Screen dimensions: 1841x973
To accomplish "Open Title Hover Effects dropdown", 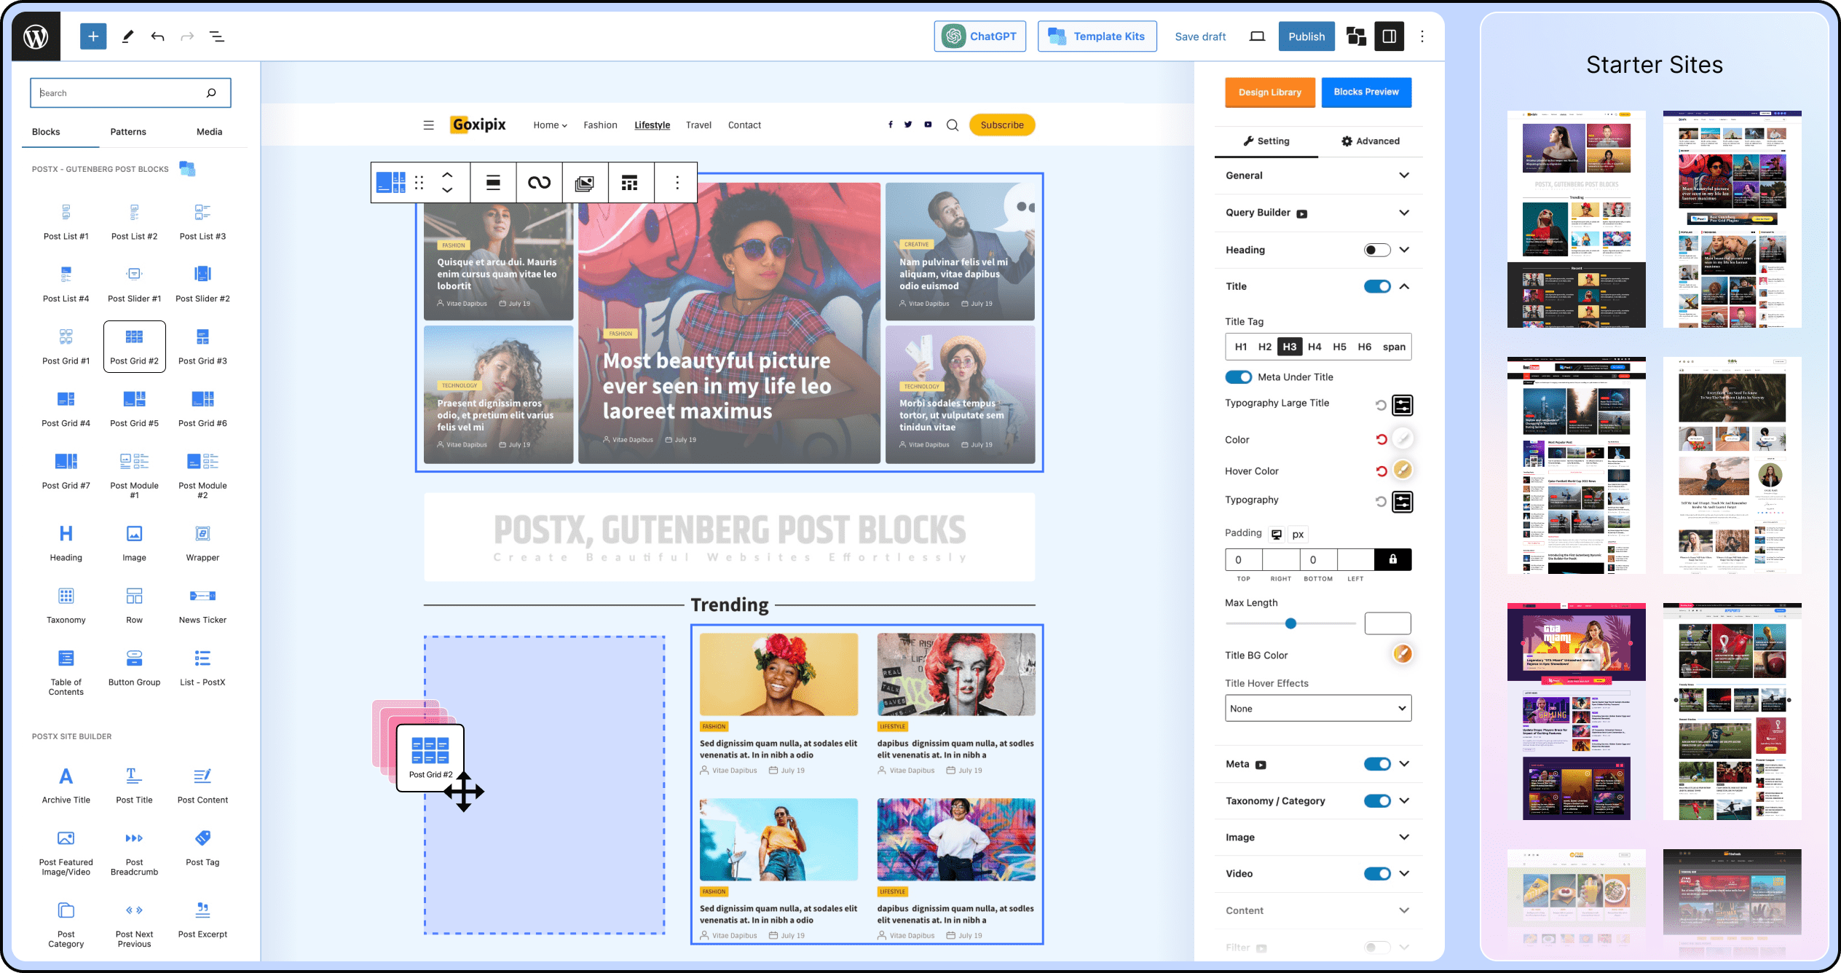I will point(1318,708).
